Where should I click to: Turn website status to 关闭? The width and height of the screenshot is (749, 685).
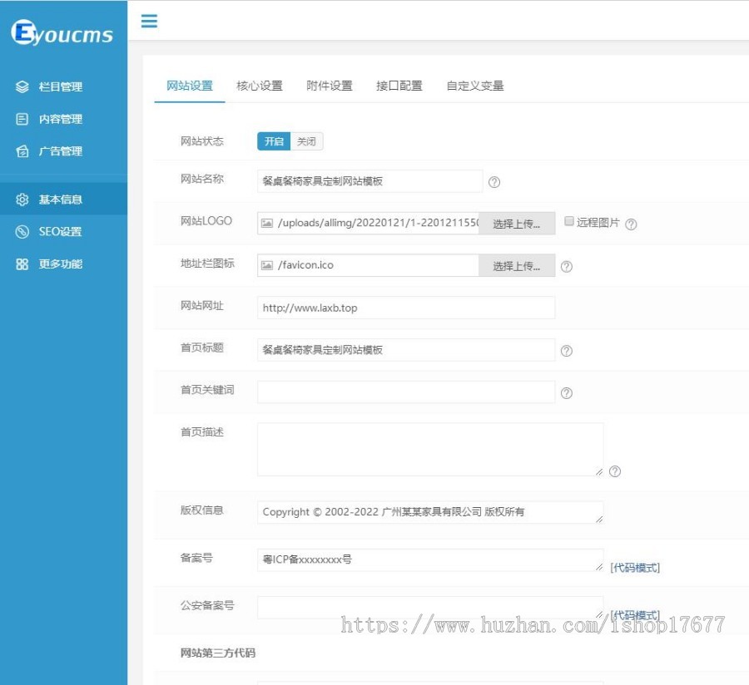(x=306, y=141)
